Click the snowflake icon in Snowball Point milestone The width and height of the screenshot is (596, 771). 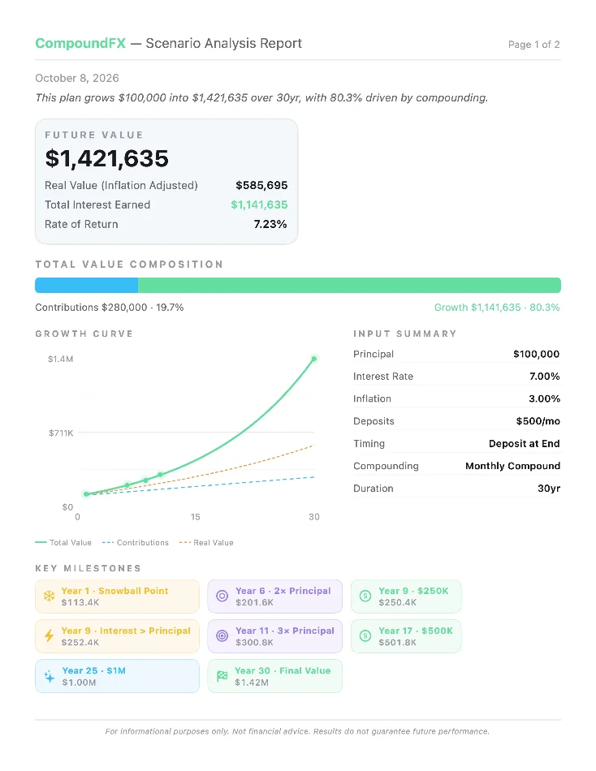[50, 597]
